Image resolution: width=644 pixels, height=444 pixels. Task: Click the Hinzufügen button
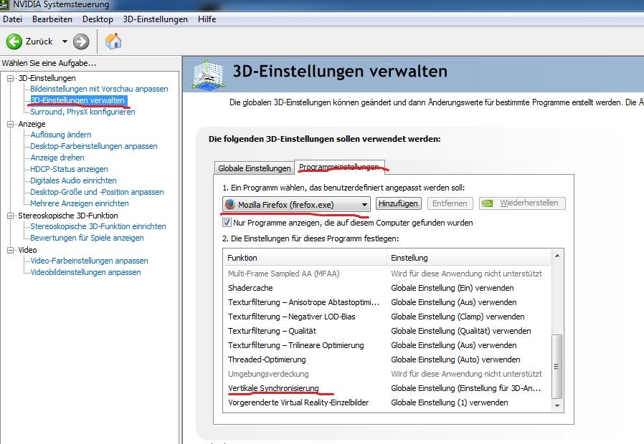click(398, 203)
